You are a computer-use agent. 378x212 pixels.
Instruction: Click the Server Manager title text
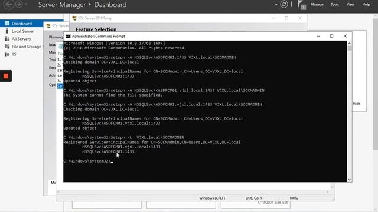tap(62, 5)
